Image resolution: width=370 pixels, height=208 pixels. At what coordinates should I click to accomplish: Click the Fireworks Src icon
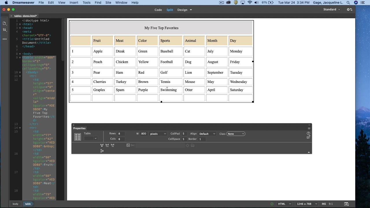click(x=128, y=145)
